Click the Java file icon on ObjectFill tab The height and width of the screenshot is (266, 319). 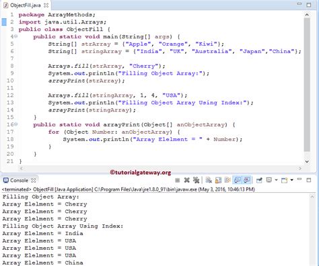point(6,5)
